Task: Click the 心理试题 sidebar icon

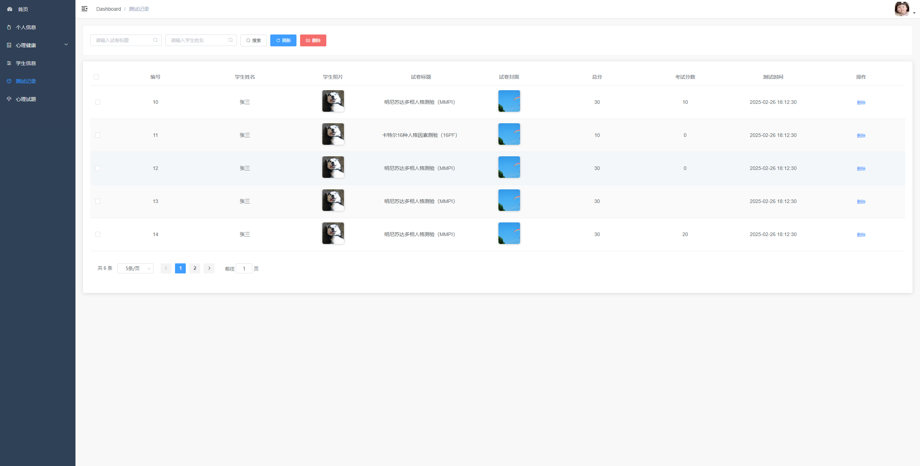Action: [9, 99]
